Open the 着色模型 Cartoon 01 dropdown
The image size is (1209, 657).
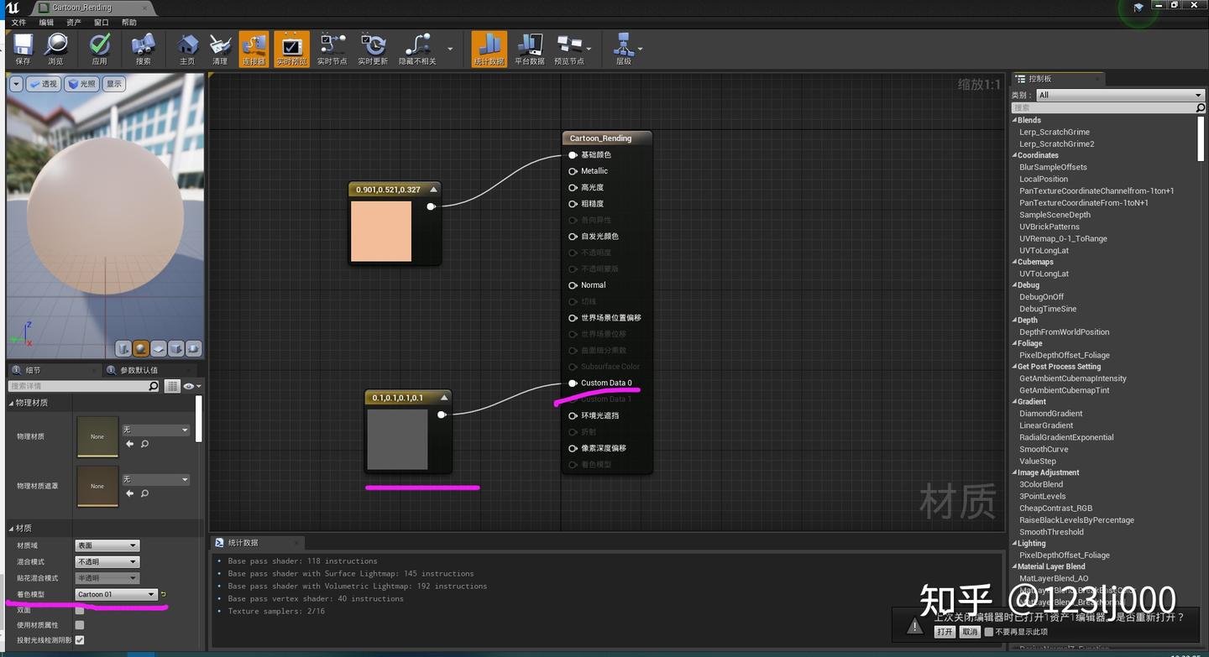point(116,594)
